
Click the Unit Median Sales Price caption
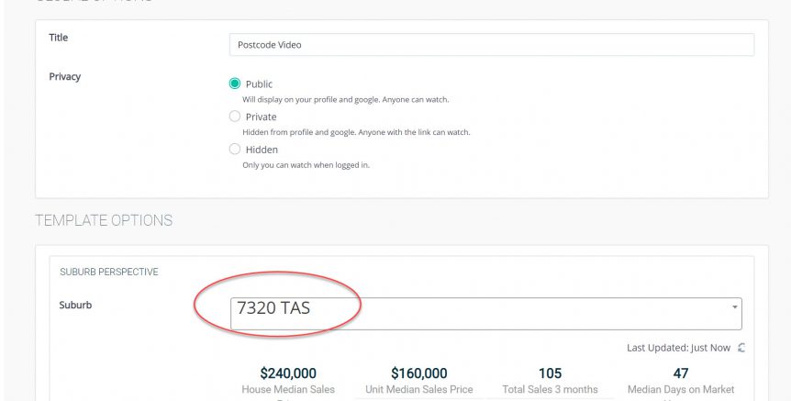click(419, 390)
